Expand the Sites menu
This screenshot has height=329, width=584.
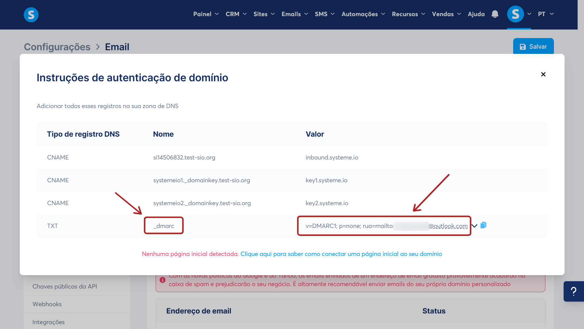coord(264,14)
